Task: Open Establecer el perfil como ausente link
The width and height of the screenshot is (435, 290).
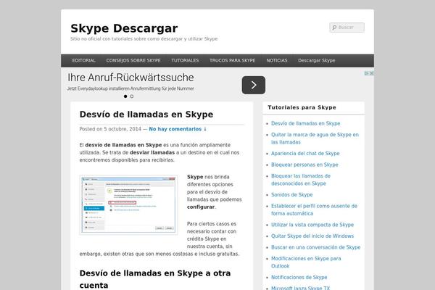Action: (x=314, y=210)
